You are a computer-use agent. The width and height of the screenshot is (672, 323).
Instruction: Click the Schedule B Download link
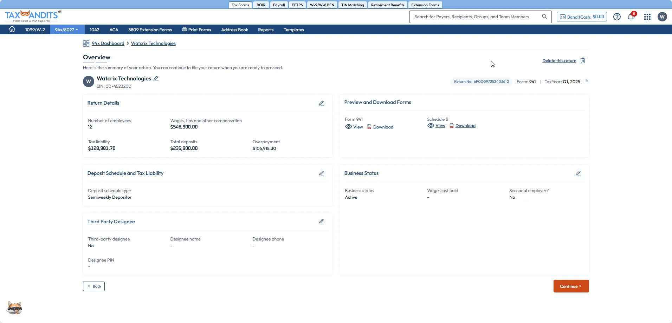click(465, 126)
